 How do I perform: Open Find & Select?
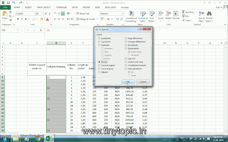209,17
